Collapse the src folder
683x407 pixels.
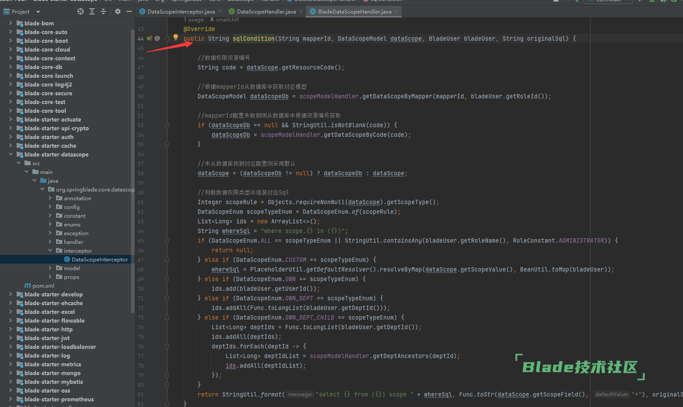click(x=18, y=163)
